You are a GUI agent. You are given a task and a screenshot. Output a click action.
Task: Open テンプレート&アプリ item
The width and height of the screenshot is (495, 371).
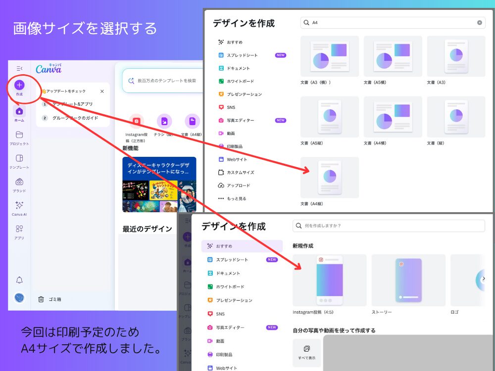pos(72,104)
